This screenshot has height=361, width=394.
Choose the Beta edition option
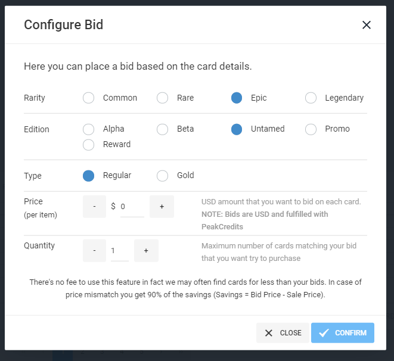click(163, 129)
